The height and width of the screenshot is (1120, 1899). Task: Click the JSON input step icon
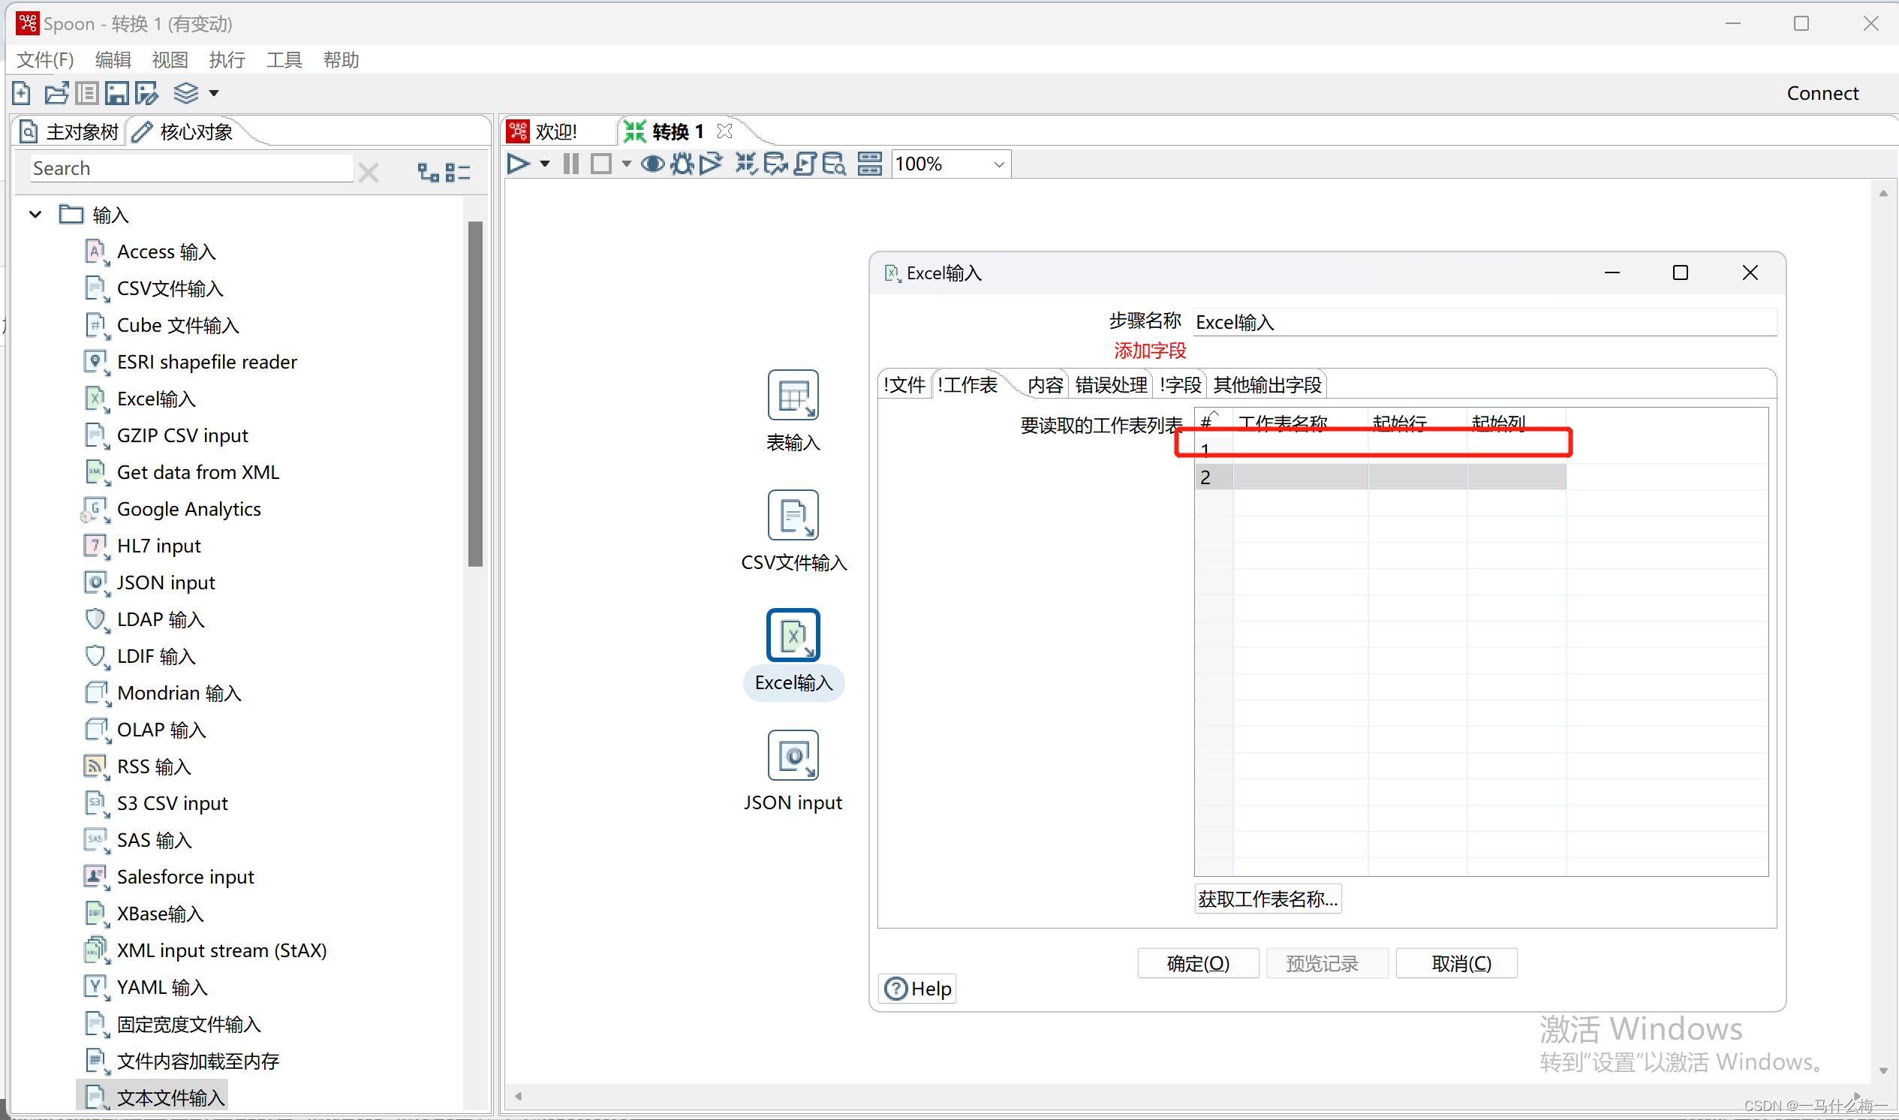click(x=796, y=754)
